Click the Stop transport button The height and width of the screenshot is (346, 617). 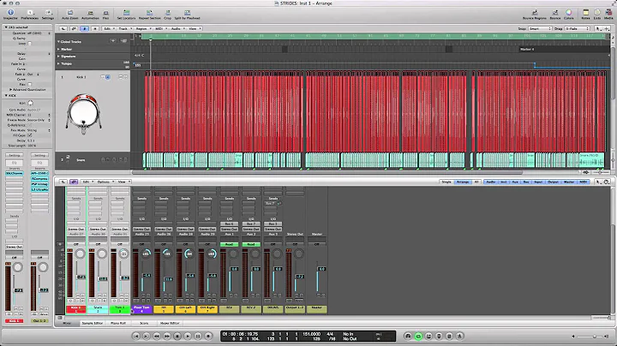click(x=177, y=337)
